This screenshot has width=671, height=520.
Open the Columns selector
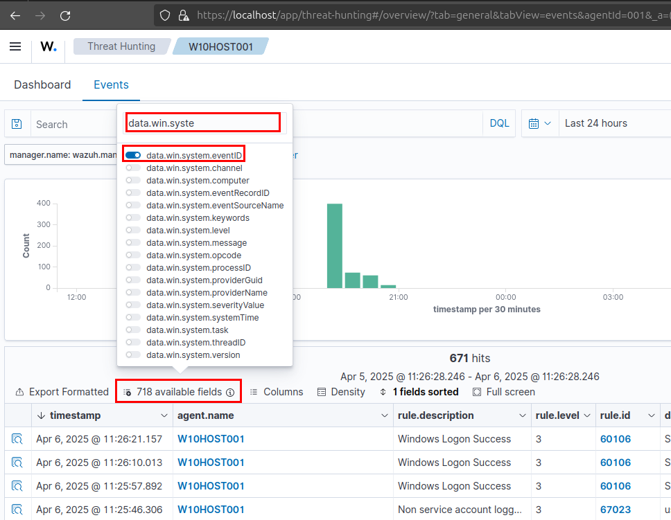tap(277, 392)
